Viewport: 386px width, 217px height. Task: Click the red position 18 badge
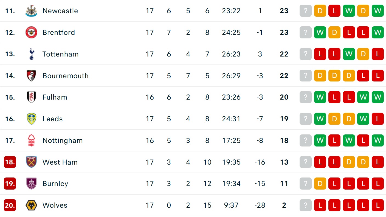[10, 162]
